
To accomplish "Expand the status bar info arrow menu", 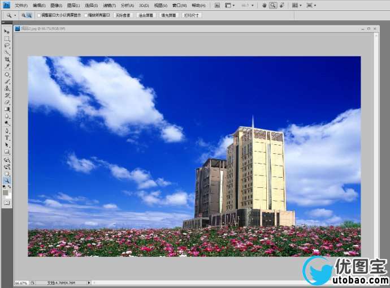I will click(x=89, y=283).
